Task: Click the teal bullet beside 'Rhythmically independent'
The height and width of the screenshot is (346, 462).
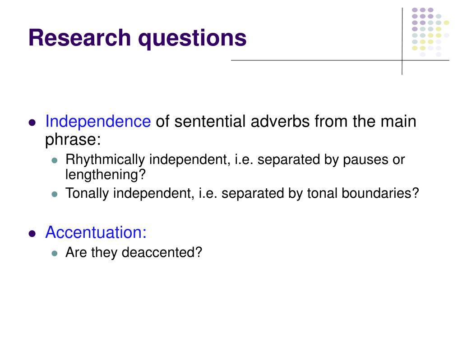Action: point(55,160)
